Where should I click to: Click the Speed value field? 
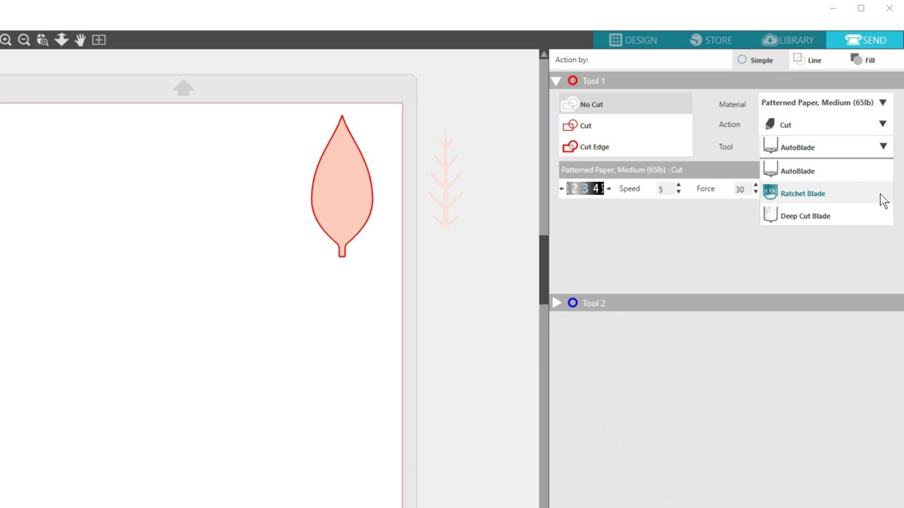pyautogui.click(x=664, y=189)
